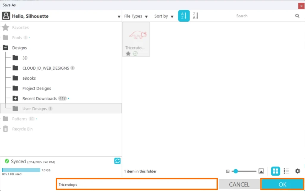
Task: Open the File Types dropdown
Action: click(136, 16)
